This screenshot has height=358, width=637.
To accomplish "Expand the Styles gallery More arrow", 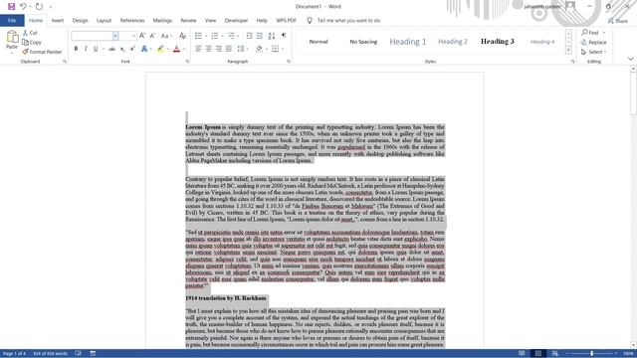I will tap(568, 51).
